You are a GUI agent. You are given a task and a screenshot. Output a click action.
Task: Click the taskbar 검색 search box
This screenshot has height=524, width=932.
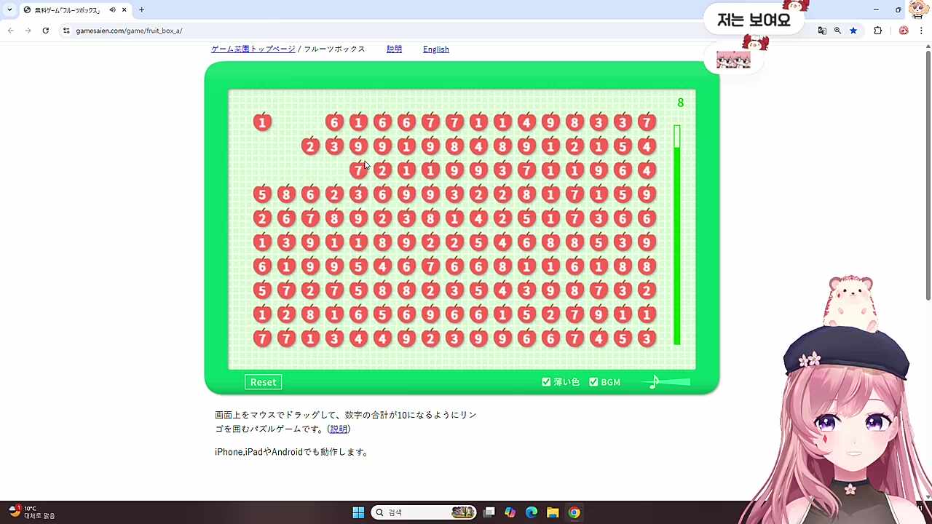tap(424, 512)
